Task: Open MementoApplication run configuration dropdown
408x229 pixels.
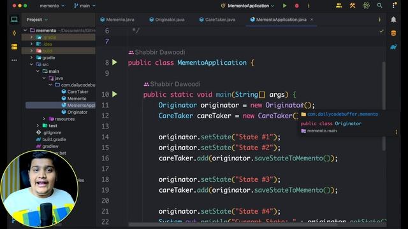Action: [247, 6]
